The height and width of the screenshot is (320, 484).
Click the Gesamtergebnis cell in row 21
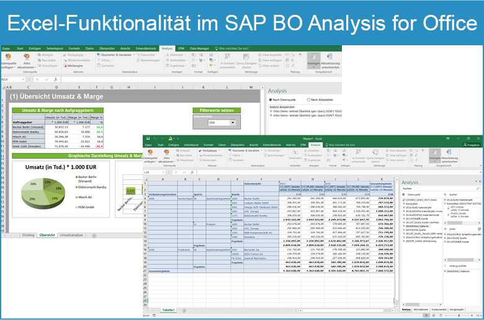pyautogui.click(x=163, y=271)
